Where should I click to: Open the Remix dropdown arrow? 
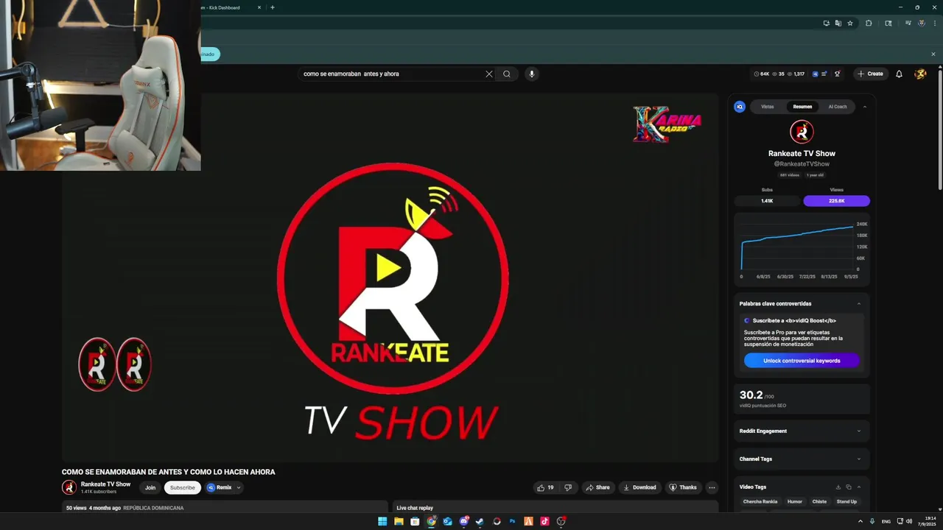coord(239,487)
